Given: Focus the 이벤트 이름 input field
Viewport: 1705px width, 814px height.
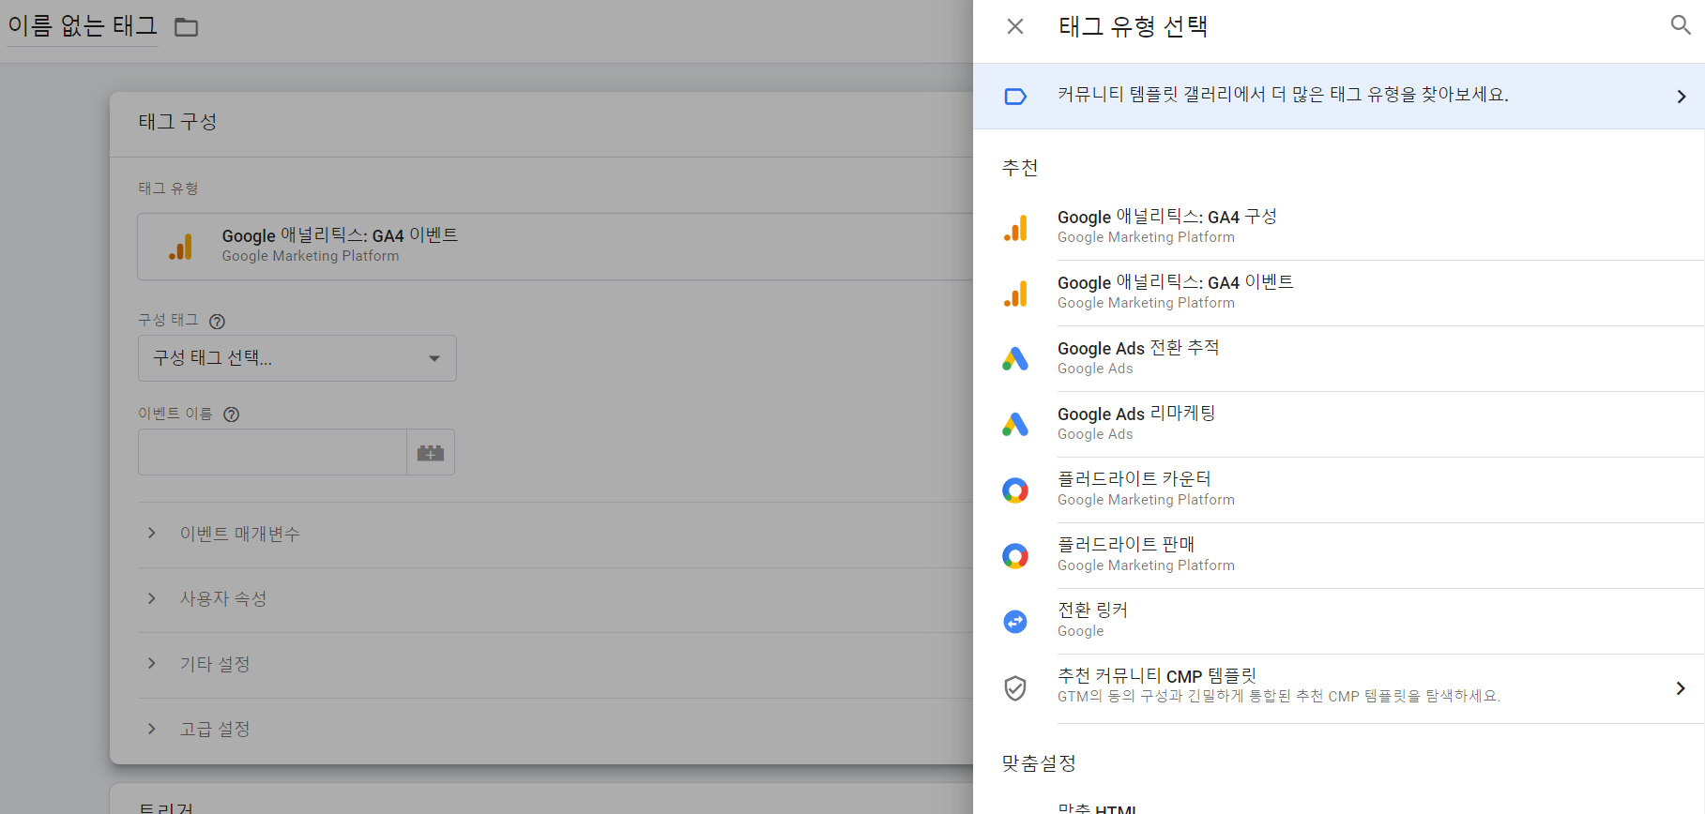Looking at the screenshot, I should pyautogui.click(x=272, y=452).
